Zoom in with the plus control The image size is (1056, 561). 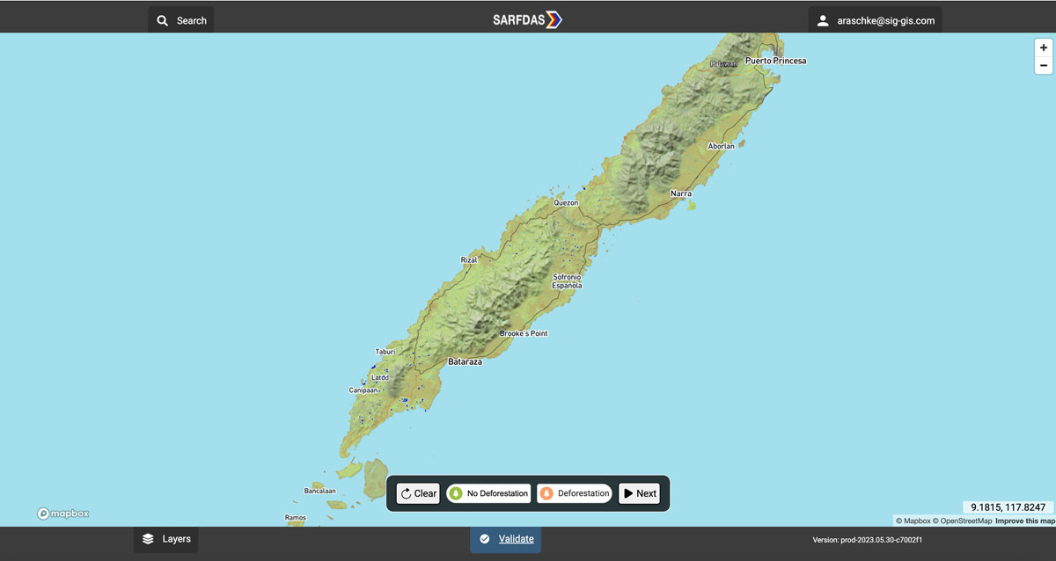[x=1043, y=47]
